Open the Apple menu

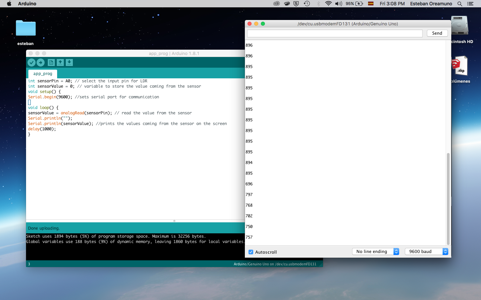9,4
